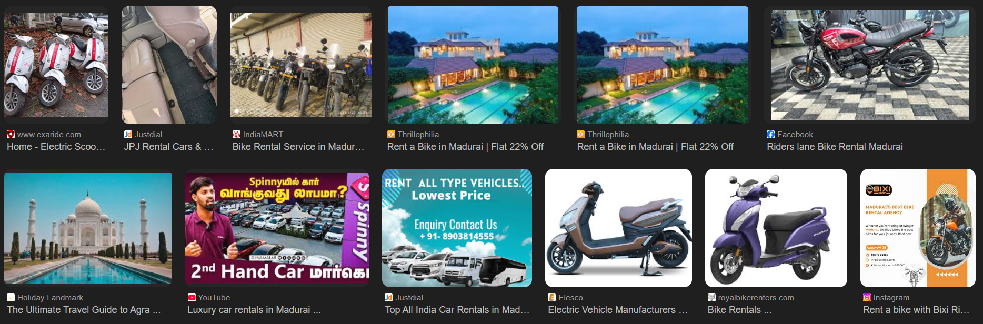Open the brown electric scooter image
The width and height of the screenshot is (983, 324).
(x=618, y=228)
